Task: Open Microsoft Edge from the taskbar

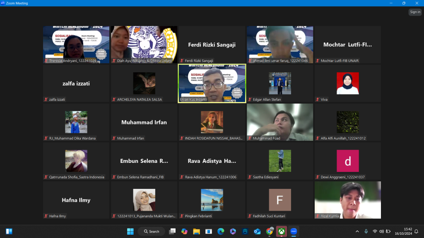Action: point(221,231)
